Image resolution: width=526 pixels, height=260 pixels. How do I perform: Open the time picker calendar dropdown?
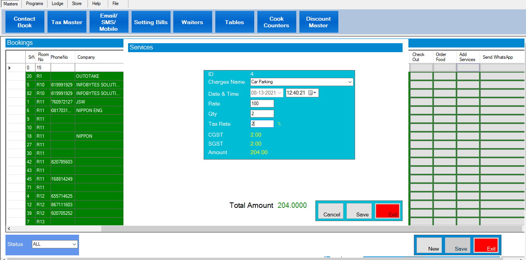pyautogui.click(x=313, y=93)
